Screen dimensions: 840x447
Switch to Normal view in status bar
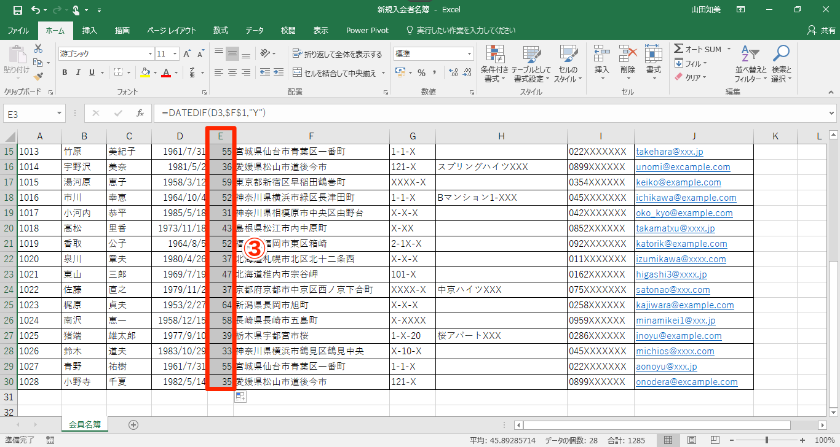pyautogui.click(x=668, y=440)
